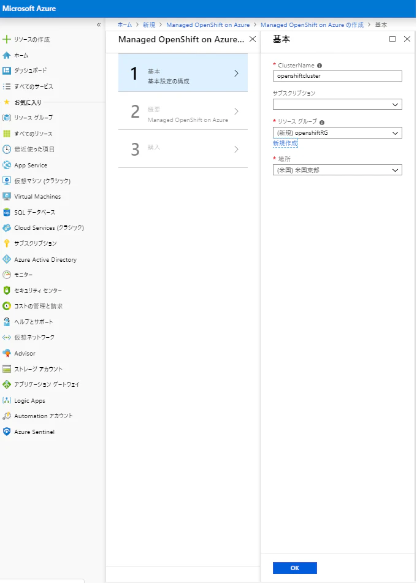Click the SQL データベース icon
Screen dimensions: 417x583
[x=6, y=212]
